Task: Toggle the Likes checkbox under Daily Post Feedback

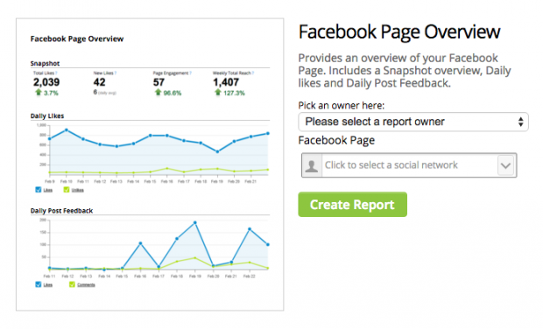Action: 38,284
